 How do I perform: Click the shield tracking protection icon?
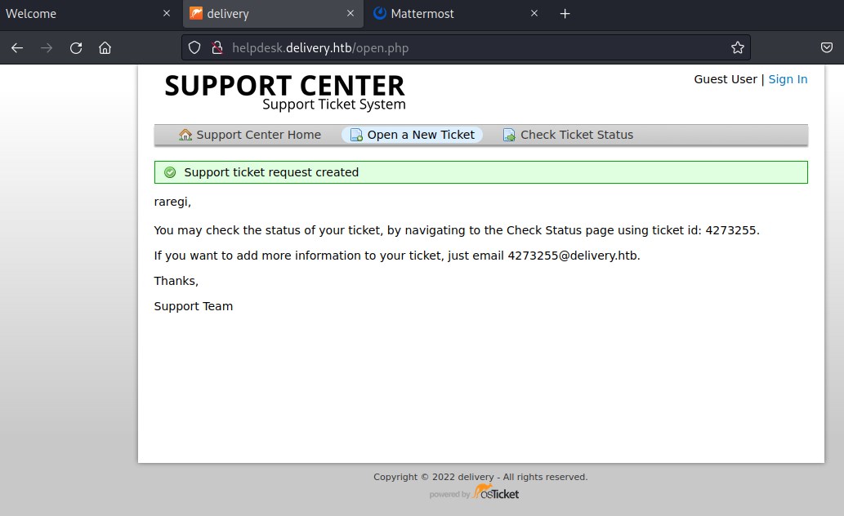(194, 47)
